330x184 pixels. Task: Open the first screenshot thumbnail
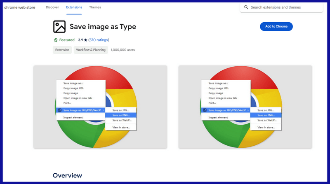[100, 107]
